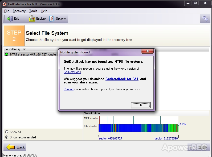Screen dimensions: 212x157
Task: Open the Help menu
Action: click(x=44, y=11)
